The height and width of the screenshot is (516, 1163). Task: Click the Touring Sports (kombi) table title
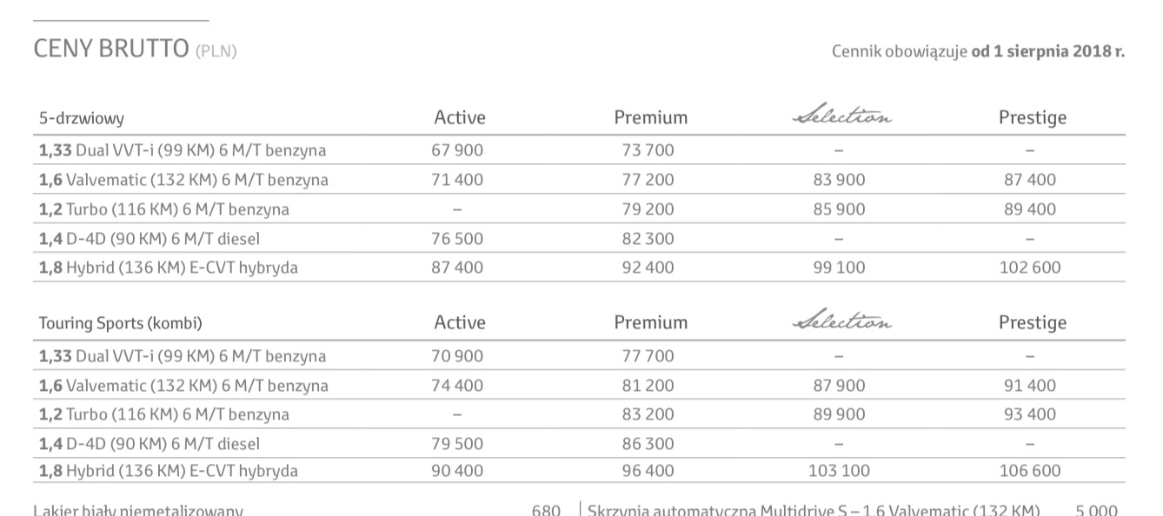point(121,323)
